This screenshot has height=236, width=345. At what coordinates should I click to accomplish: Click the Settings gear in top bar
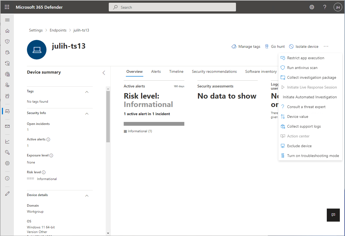[x=312, y=7]
